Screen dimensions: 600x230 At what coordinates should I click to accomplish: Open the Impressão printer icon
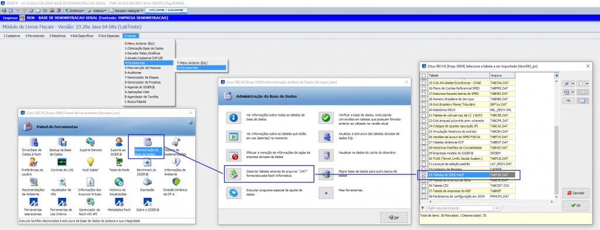point(148,182)
